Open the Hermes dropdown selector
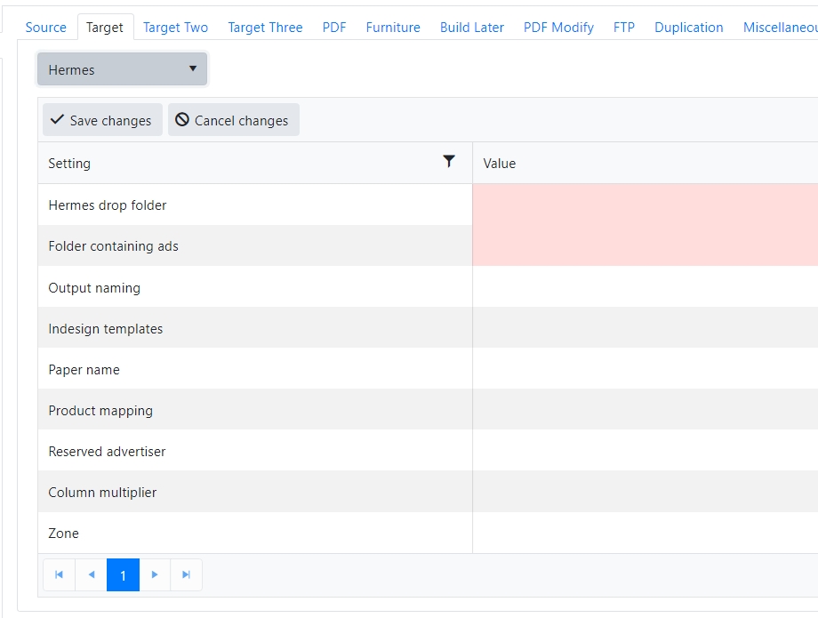Screen dimensions: 818x618 click(122, 69)
